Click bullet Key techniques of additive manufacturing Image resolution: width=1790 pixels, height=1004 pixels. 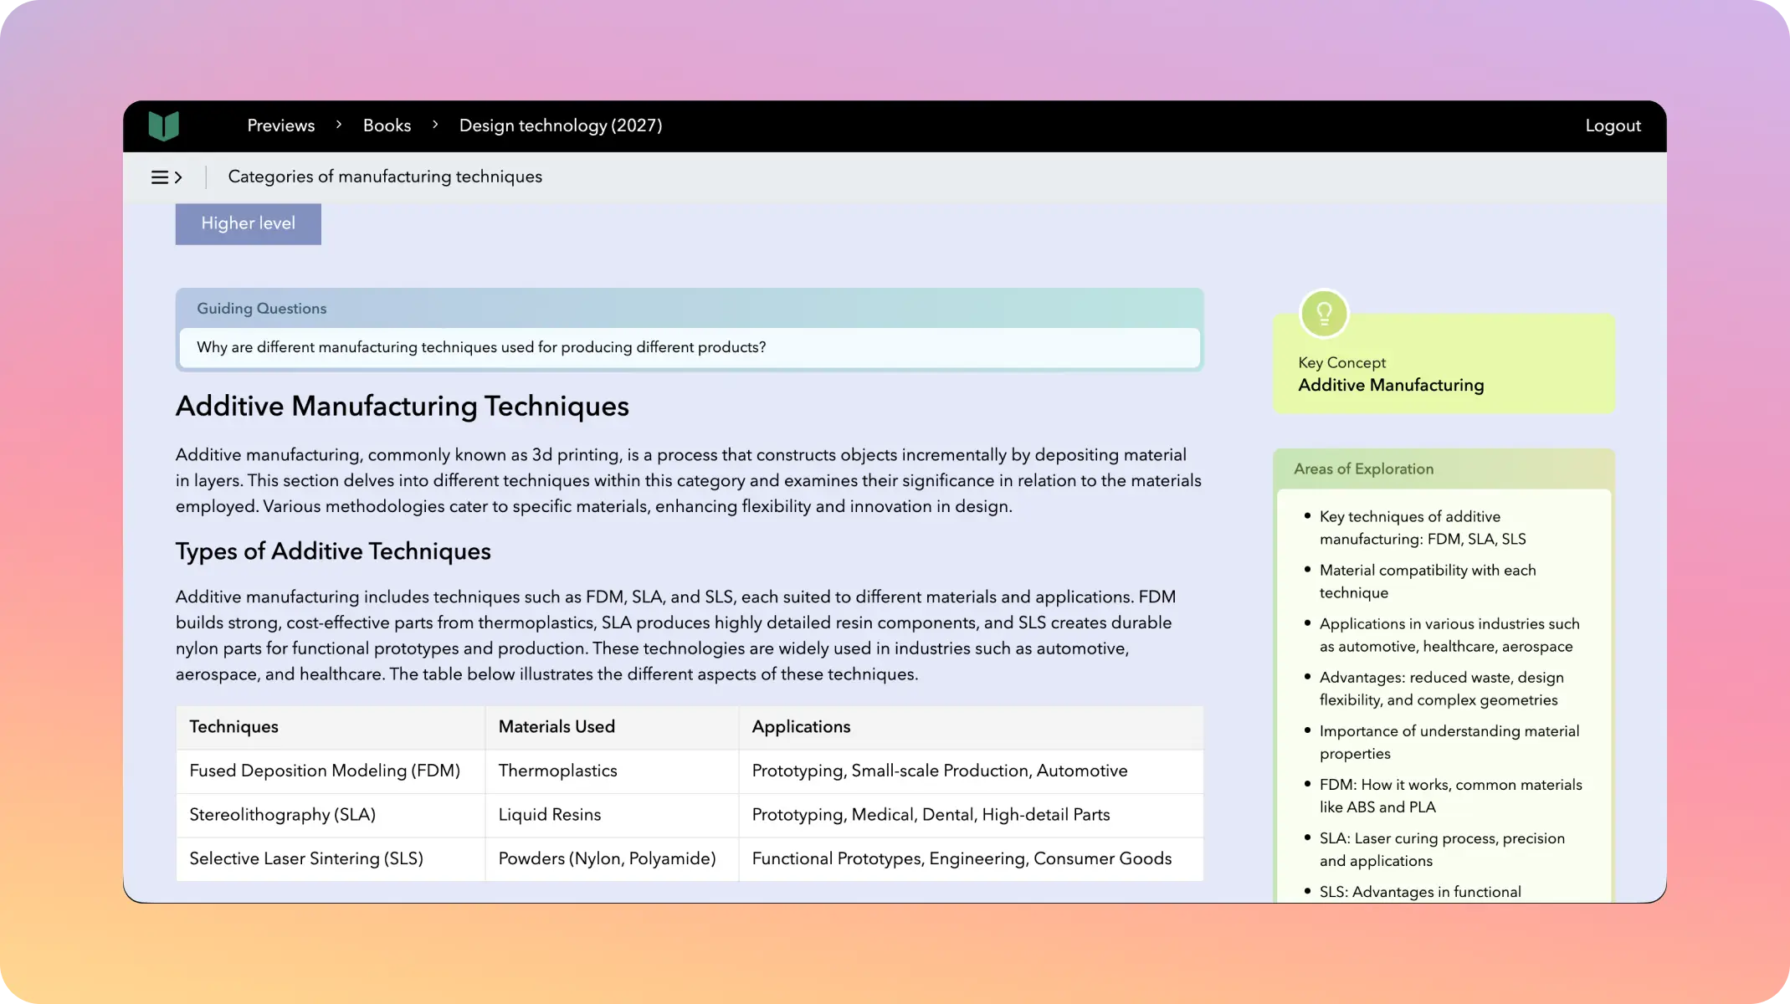(x=1423, y=528)
